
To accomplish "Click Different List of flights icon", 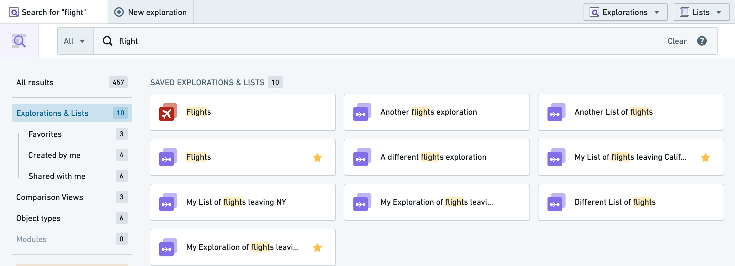I will click(x=556, y=202).
